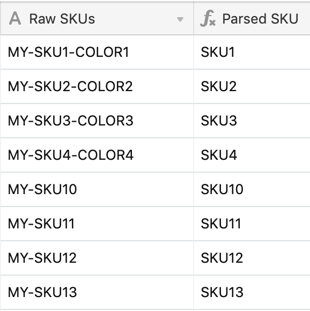
Task: Select the Parsed SKU column header
Action: [x=252, y=19]
